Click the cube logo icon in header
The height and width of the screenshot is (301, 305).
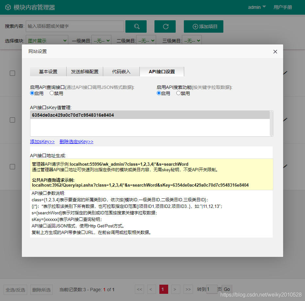(8, 7)
